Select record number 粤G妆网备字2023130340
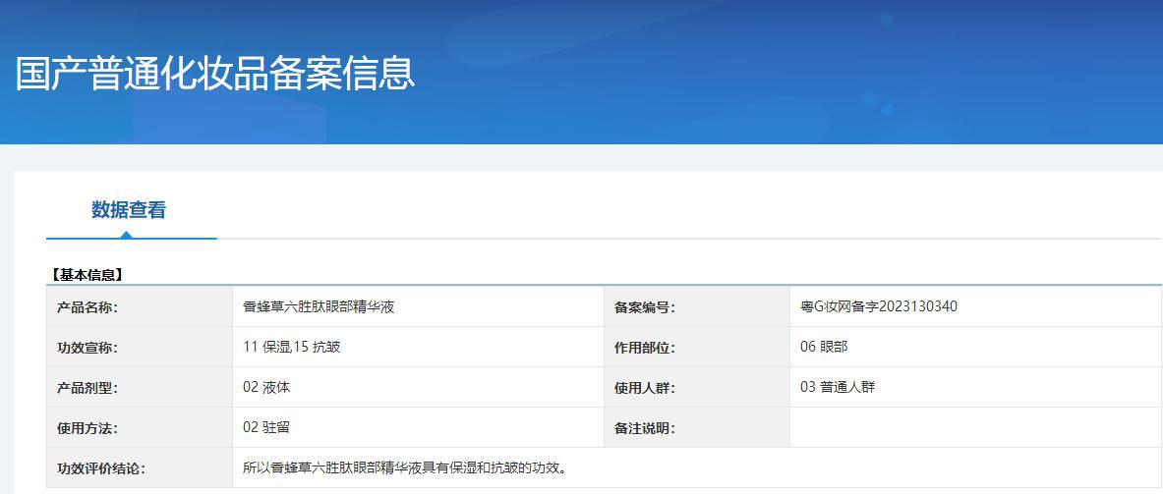The image size is (1163, 494). coord(879,305)
